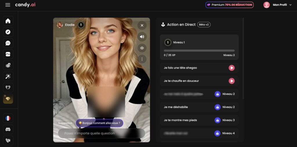Close the Elodie video panel

coord(142,25)
